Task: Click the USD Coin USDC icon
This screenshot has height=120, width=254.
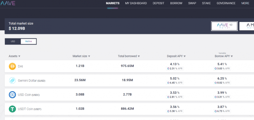Action: click(12, 95)
